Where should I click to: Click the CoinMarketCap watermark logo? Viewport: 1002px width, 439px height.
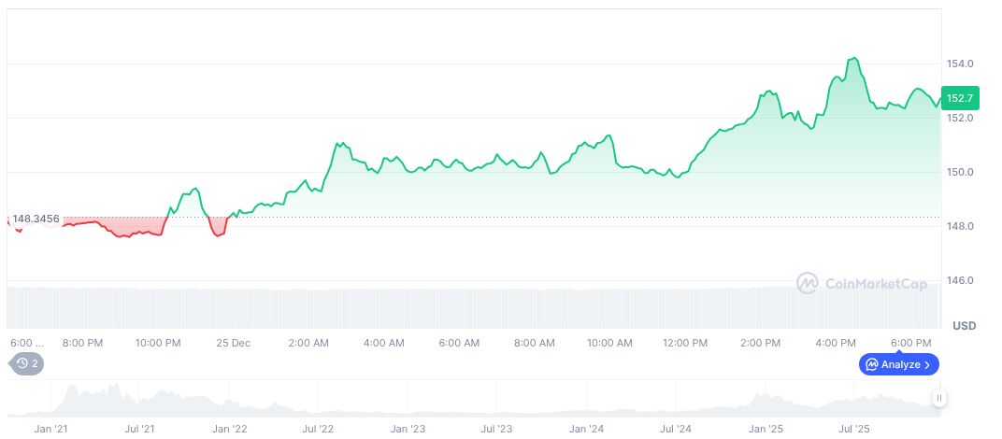[862, 283]
